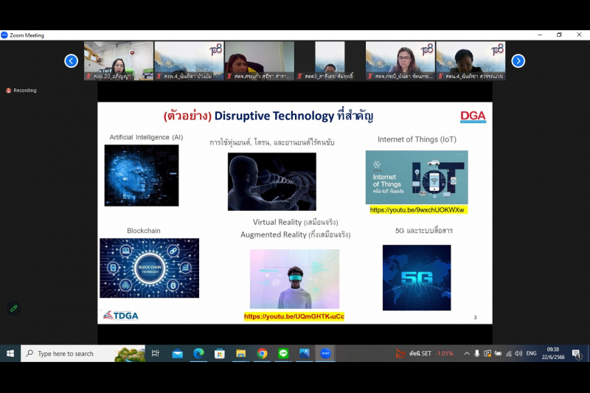Image resolution: width=590 pixels, height=393 pixels.
Task: Click the green annotation pencil icon
Action: pyautogui.click(x=13, y=308)
